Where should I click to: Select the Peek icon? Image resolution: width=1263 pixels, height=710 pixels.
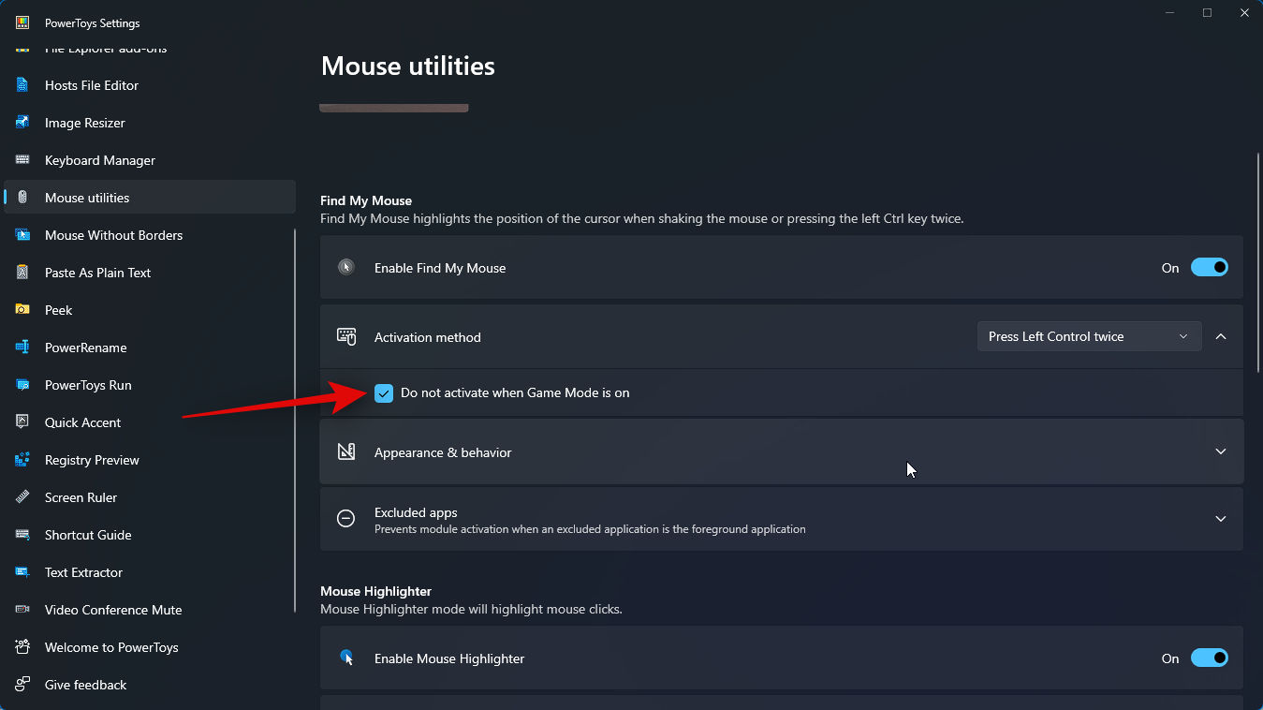point(22,310)
